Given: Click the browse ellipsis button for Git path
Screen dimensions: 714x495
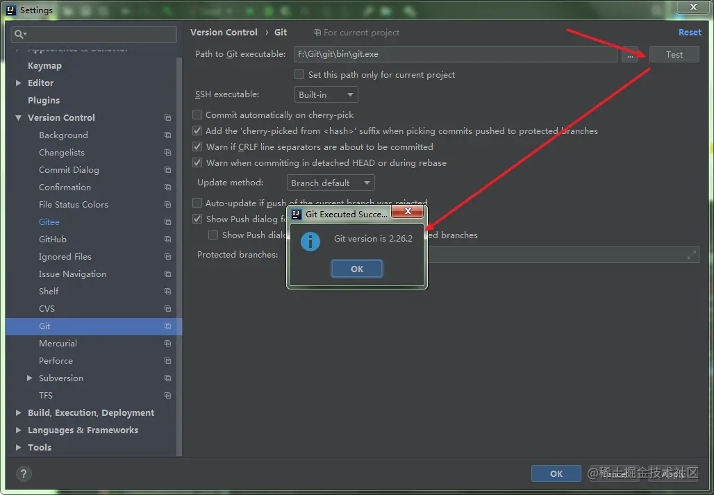Looking at the screenshot, I should [x=630, y=55].
